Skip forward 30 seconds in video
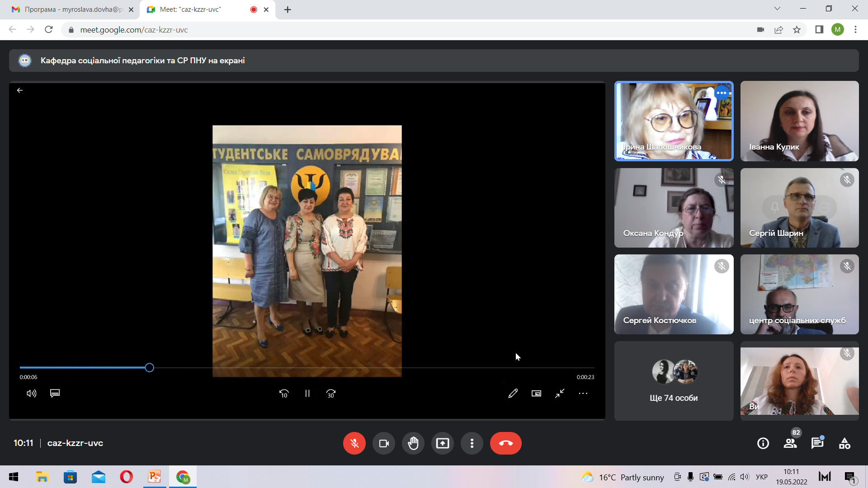The width and height of the screenshot is (868, 488). coord(331,394)
